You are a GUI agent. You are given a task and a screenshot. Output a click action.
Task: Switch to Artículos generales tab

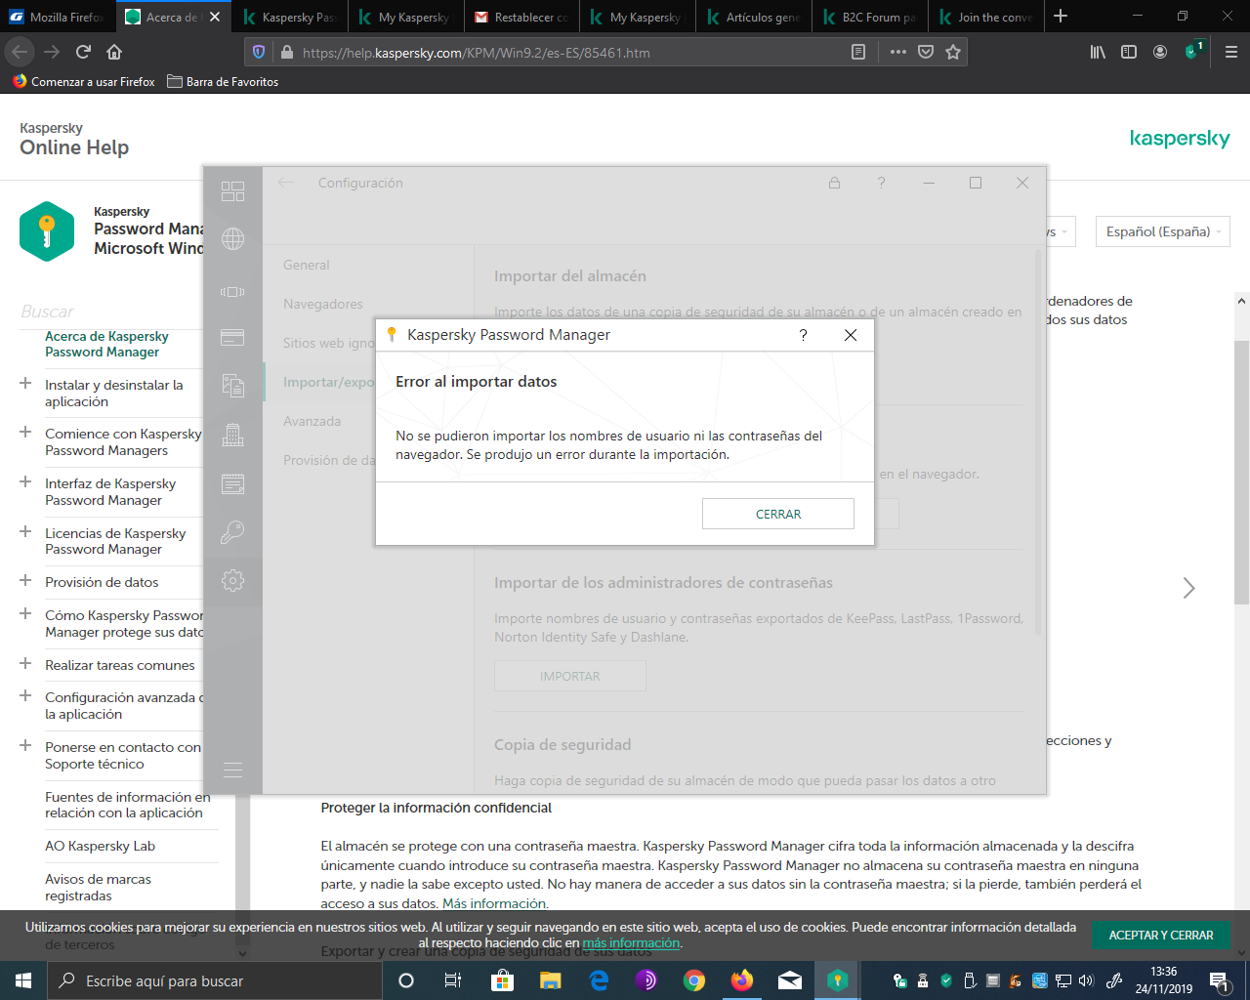click(x=753, y=17)
